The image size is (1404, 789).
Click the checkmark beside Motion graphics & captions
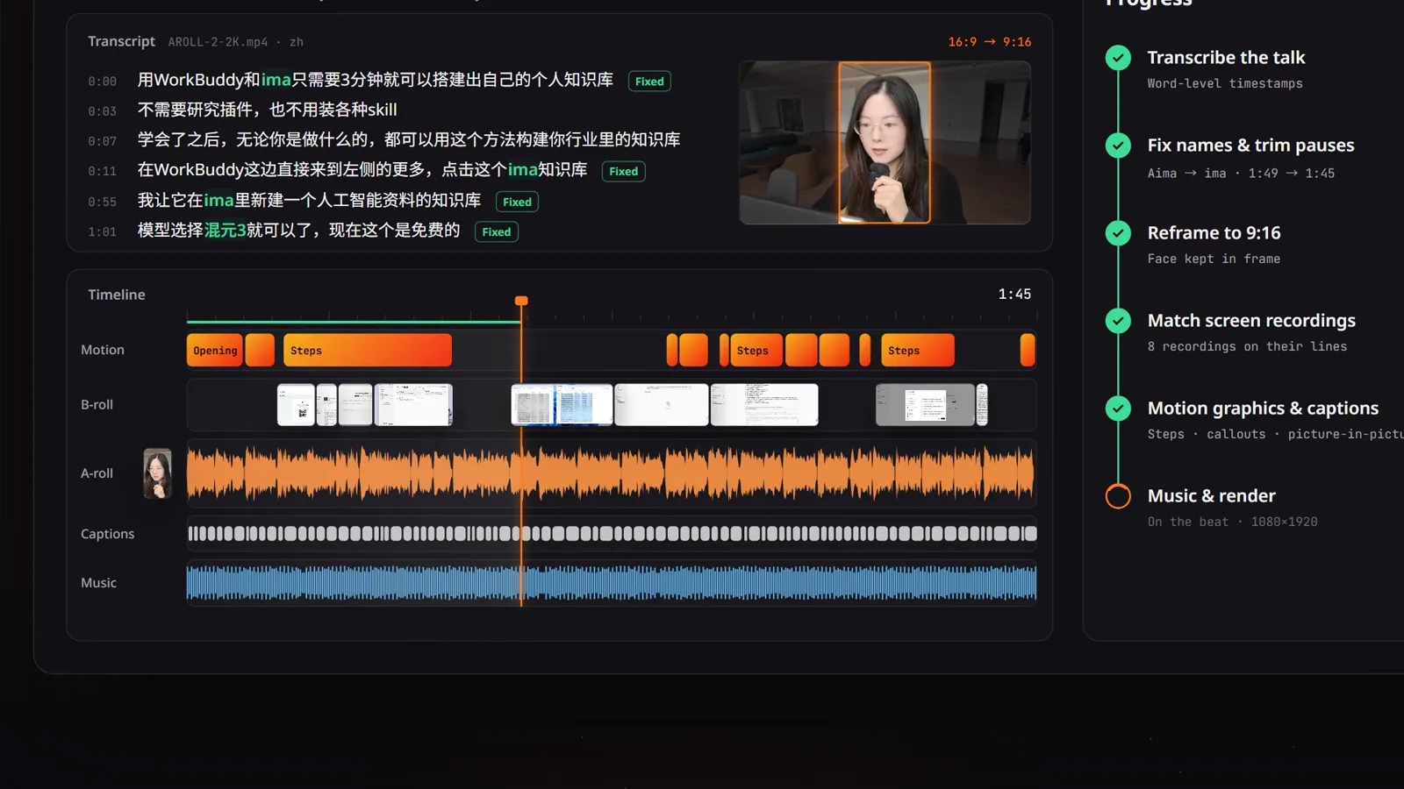(1118, 409)
